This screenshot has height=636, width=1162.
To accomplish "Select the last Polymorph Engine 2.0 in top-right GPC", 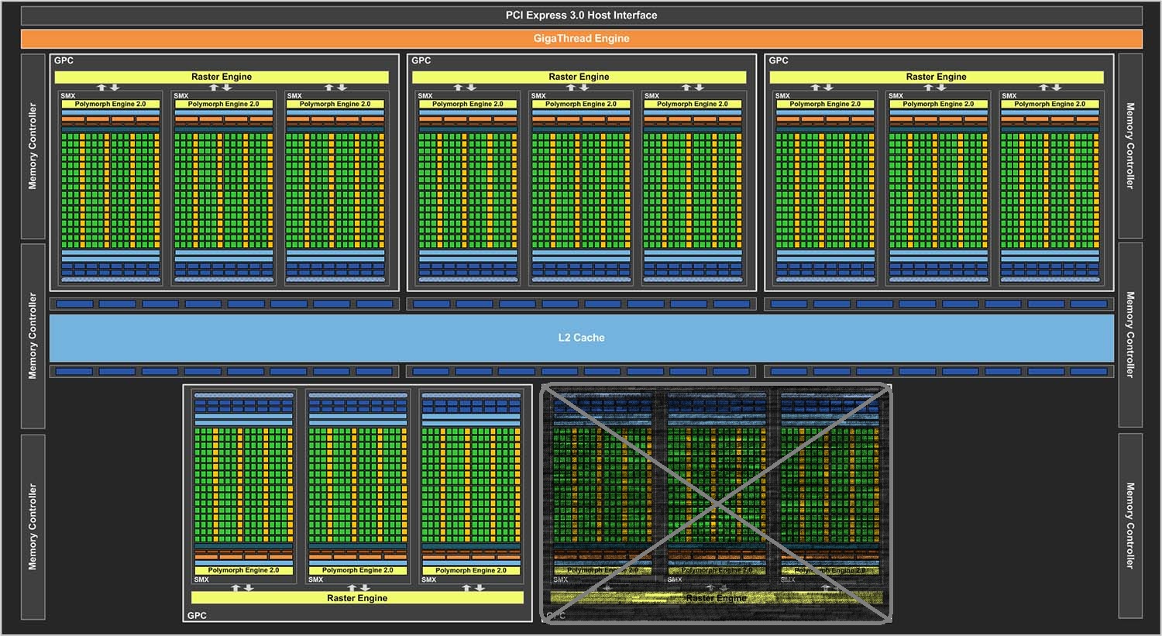I will click(1050, 104).
